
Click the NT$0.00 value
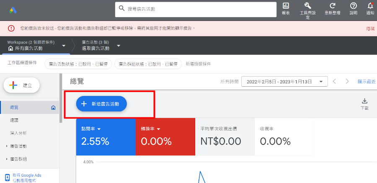point(221,142)
